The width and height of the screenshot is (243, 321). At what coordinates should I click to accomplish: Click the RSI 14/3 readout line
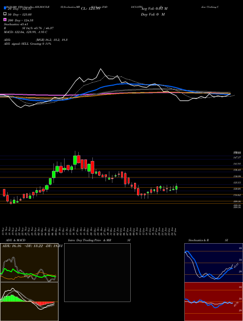click(29, 28)
